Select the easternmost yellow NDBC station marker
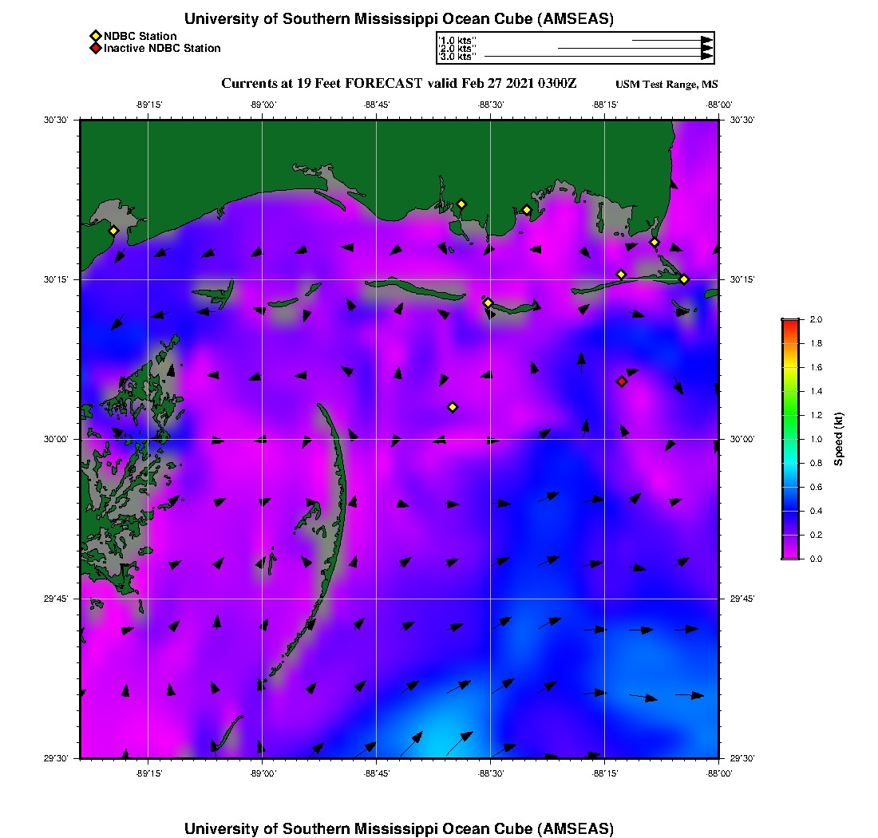 684,279
